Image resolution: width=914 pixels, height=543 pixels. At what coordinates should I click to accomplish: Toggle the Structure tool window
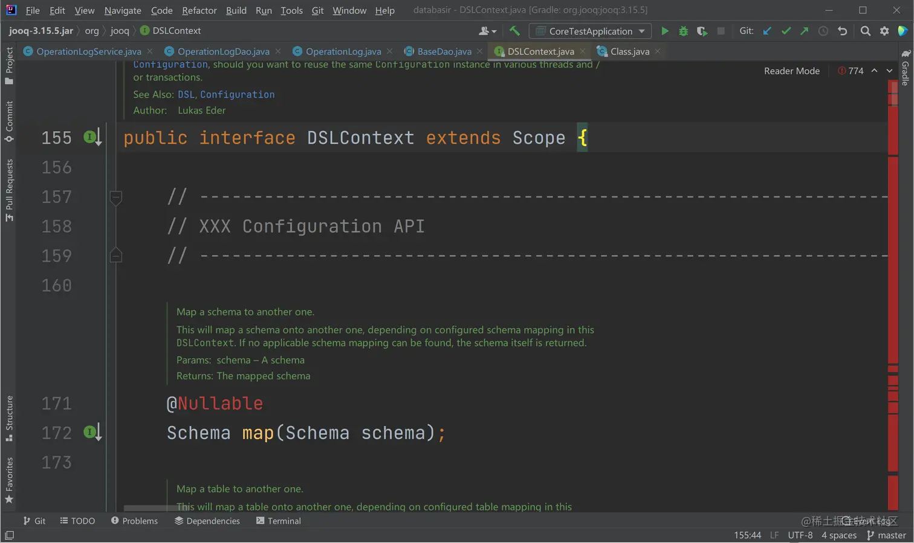point(9,418)
